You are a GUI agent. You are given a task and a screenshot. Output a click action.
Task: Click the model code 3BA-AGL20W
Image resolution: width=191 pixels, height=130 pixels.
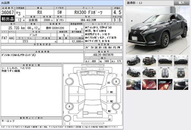tap(88, 20)
